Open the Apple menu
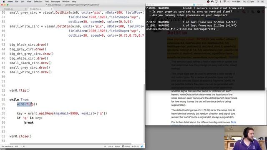The width and height of the screenshot is (267, 150). [4, 2]
